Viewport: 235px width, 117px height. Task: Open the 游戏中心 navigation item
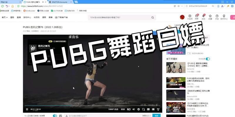(27, 18)
